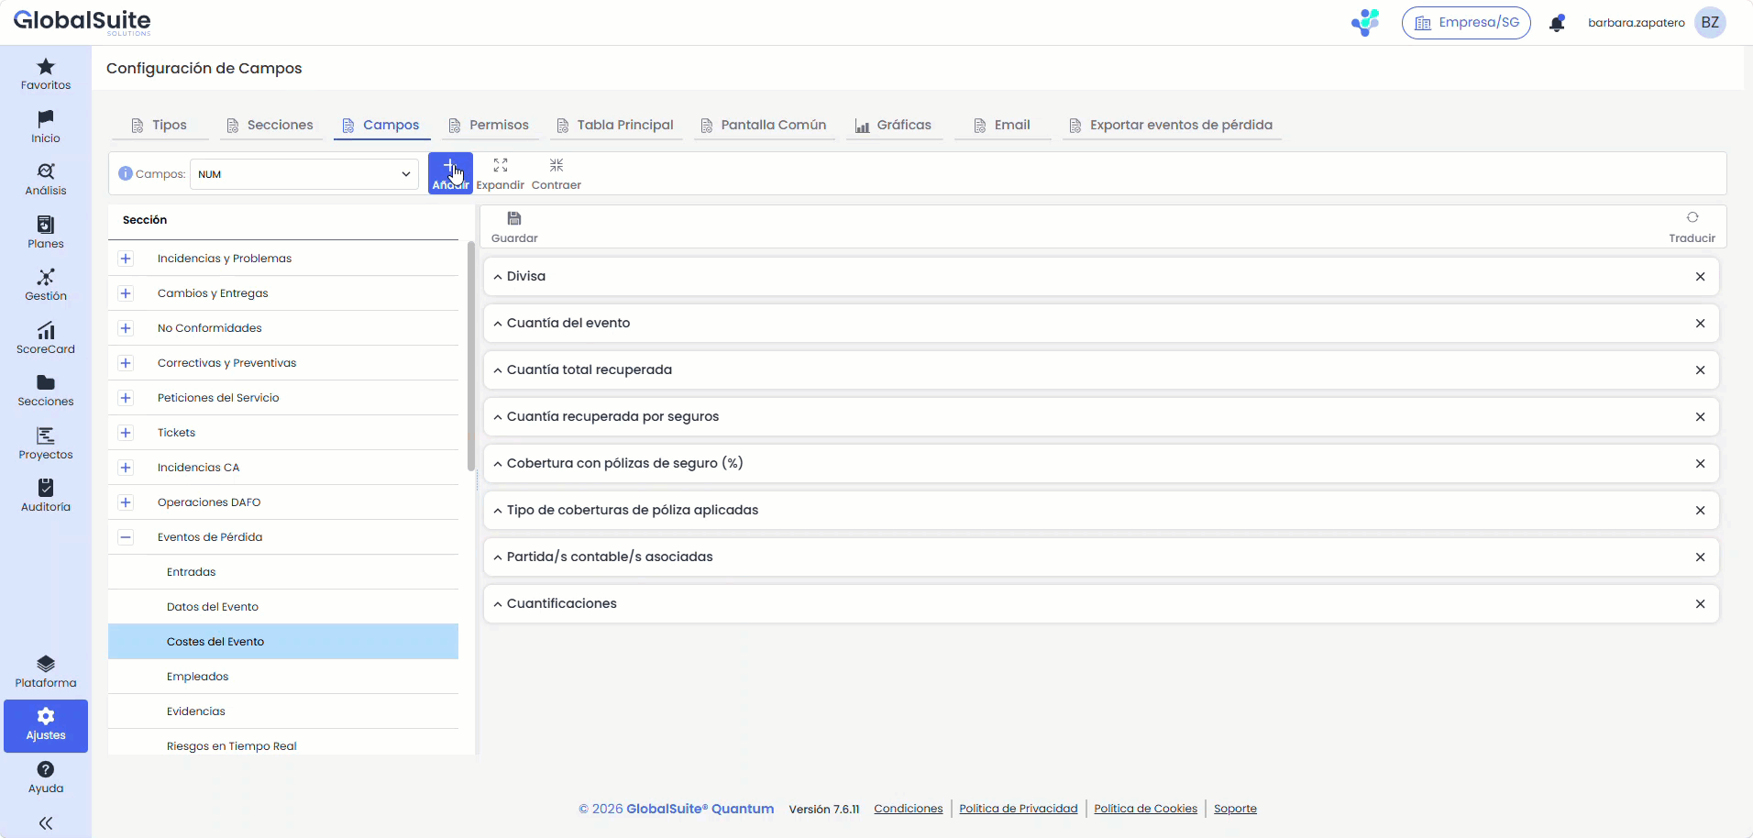Expand Correctivas y Preventivas tree node
Image resolution: width=1753 pixels, height=838 pixels.
click(126, 363)
